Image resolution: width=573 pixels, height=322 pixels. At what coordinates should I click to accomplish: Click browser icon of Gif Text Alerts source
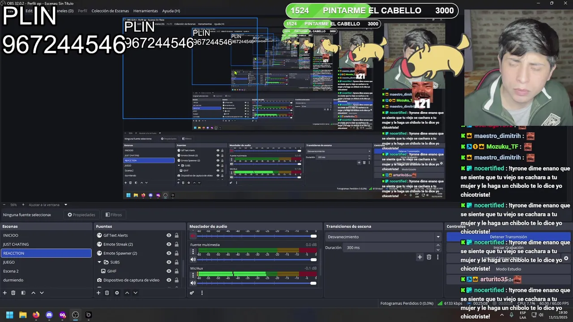(99, 235)
